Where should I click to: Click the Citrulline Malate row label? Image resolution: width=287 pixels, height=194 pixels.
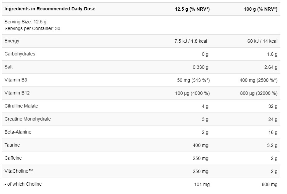[21, 106]
